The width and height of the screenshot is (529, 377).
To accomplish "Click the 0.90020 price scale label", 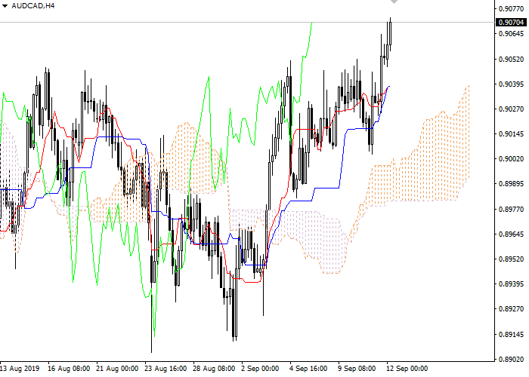I will click(x=511, y=159).
